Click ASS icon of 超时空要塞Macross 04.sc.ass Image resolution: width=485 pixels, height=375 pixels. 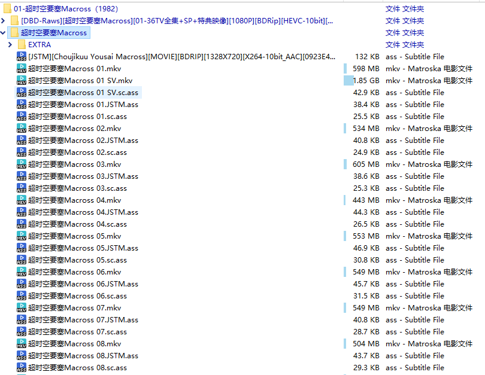[22, 224]
